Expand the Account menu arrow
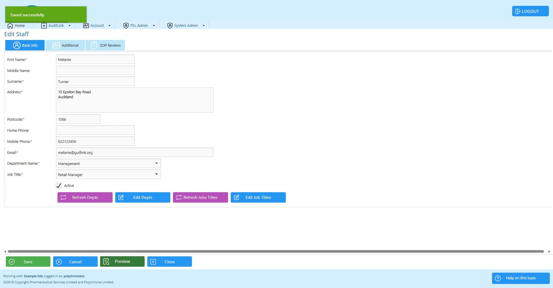Screen dimensions: 553x288 pyautogui.click(x=109, y=26)
